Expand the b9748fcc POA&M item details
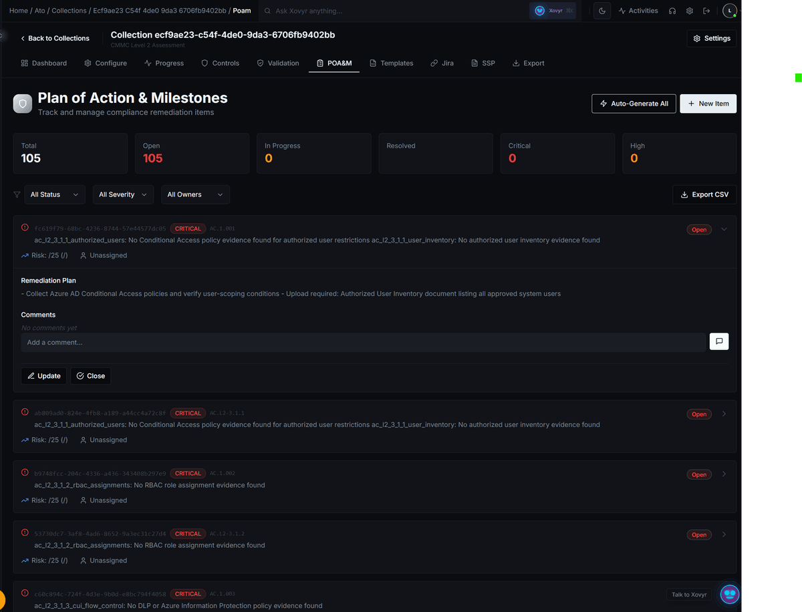The height and width of the screenshot is (612, 802). click(x=724, y=474)
